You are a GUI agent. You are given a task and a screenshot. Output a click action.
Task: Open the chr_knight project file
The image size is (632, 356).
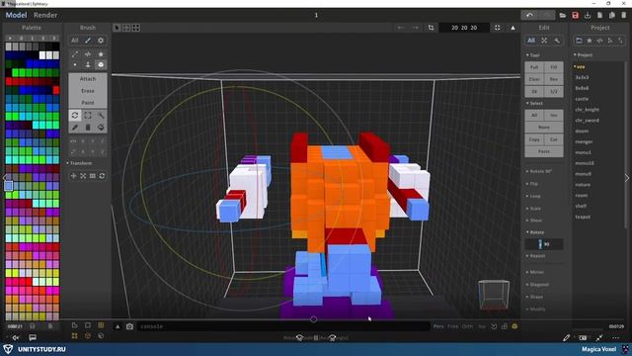click(x=587, y=110)
